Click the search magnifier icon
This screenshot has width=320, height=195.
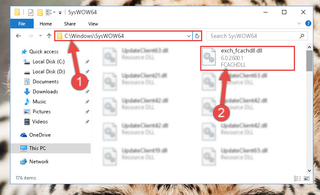(302, 36)
